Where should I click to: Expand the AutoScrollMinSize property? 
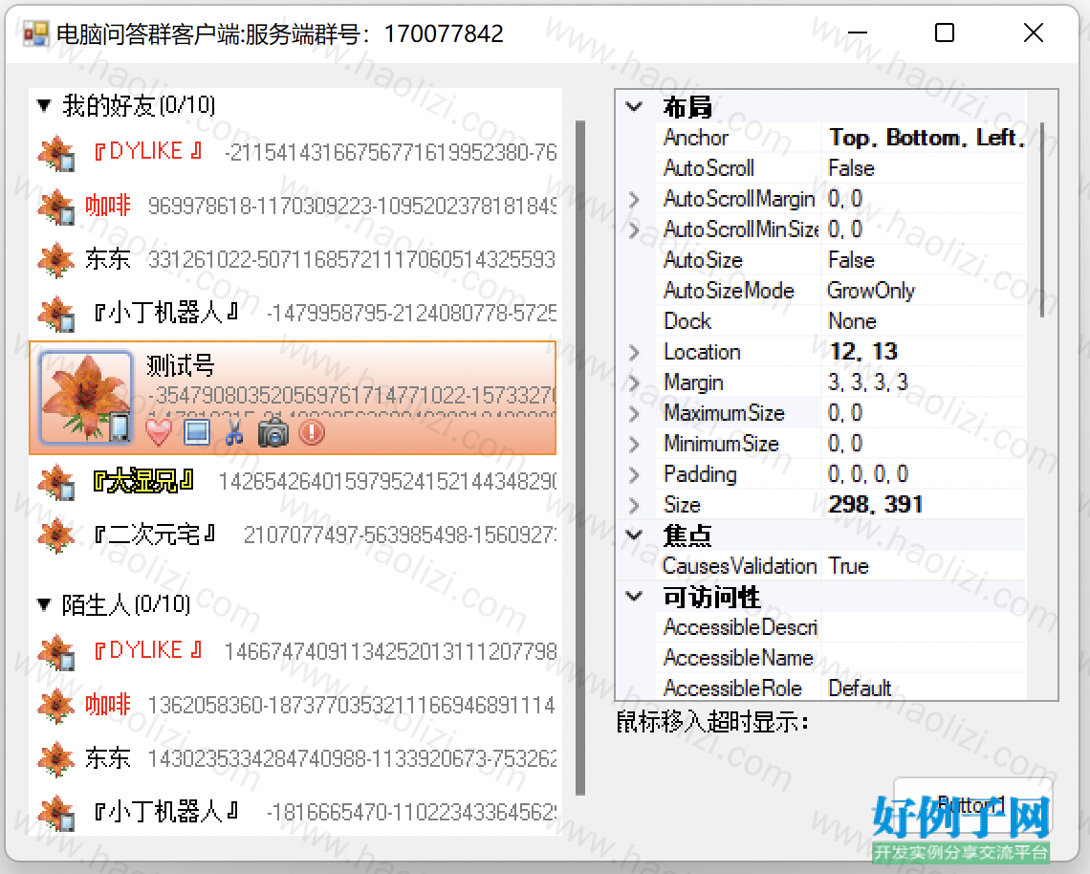tap(633, 229)
